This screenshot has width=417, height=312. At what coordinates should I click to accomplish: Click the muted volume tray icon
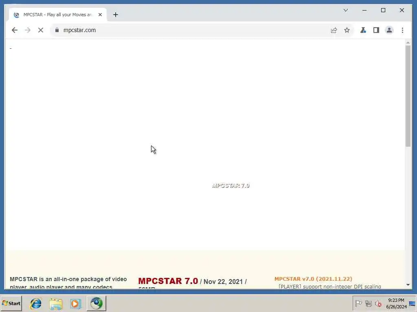378,303
